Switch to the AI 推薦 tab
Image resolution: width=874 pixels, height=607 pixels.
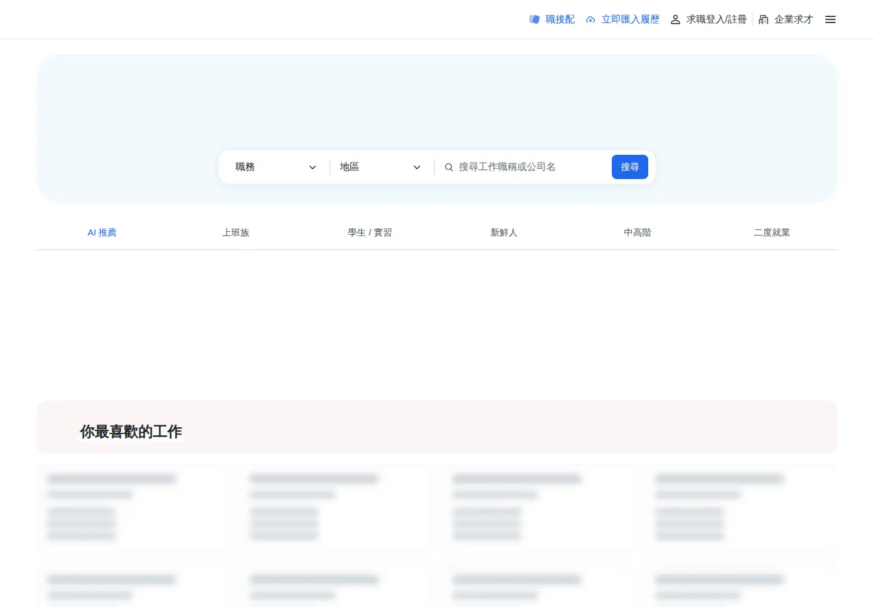pos(102,232)
